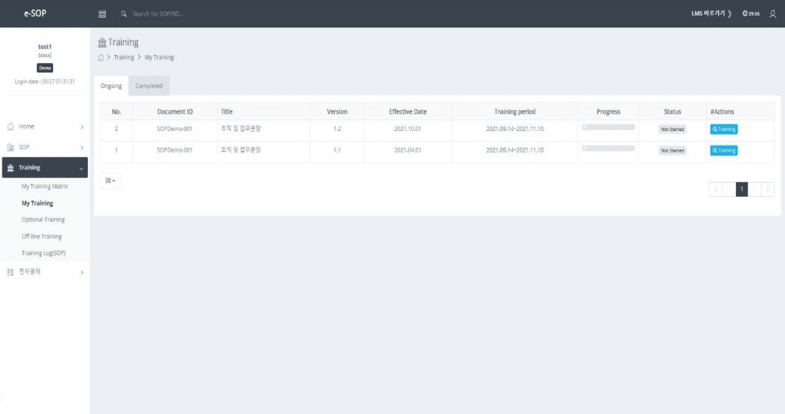
Task: Open the LMS 바로가기 link
Action: coord(711,14)
